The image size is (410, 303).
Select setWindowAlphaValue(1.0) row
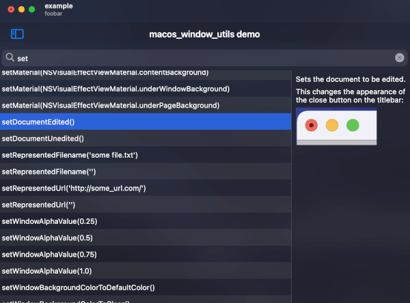tap(146, 271)
